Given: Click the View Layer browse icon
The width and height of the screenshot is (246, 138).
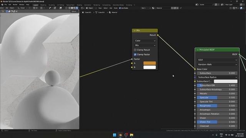Looking at the screenshot, I should click(222, 5).
